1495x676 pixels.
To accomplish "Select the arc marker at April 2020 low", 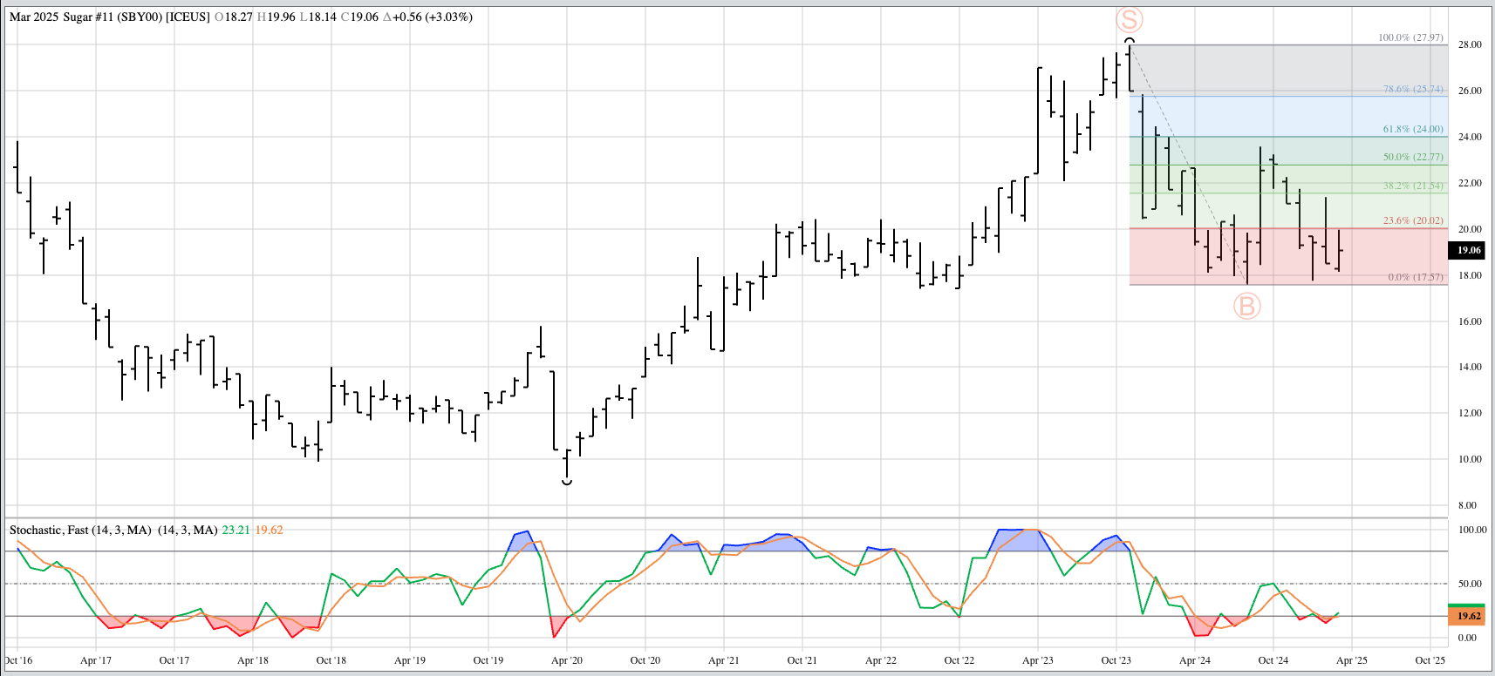I will (x=567, y=482).
